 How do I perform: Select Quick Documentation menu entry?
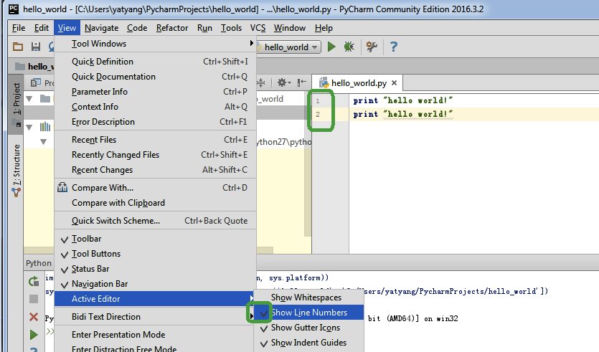coord(155,77)
